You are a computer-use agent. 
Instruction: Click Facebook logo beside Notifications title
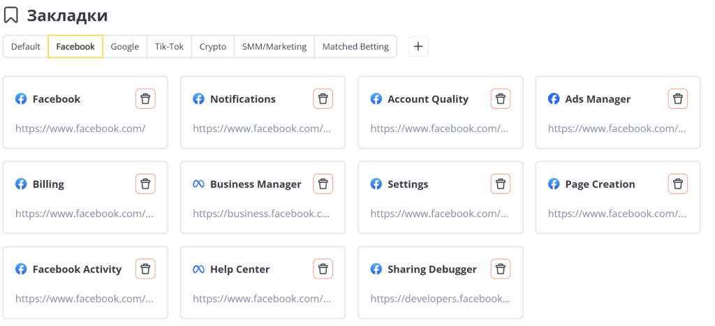[198, 98]
